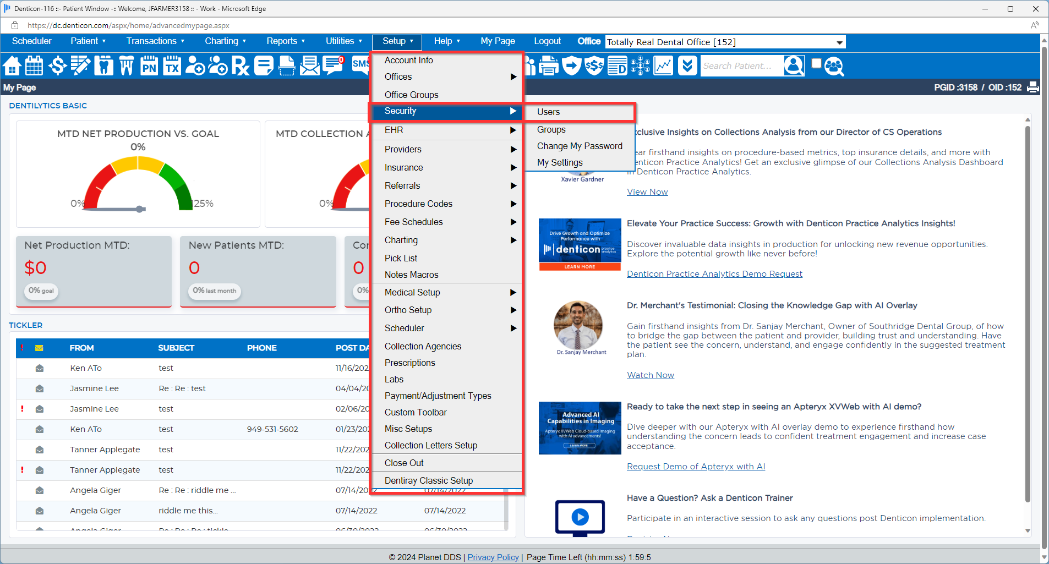
Task: Open the Charting menu bar dropdown
Action: pyautogui.click(x=226, y=41)
